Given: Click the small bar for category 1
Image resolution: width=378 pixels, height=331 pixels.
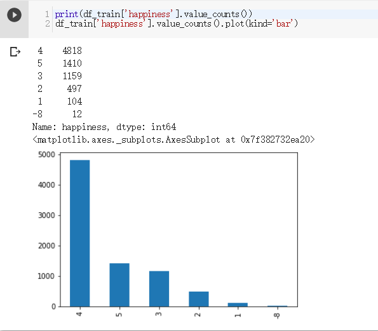Looking at the screenshot, I should click(x=238, y=305).
